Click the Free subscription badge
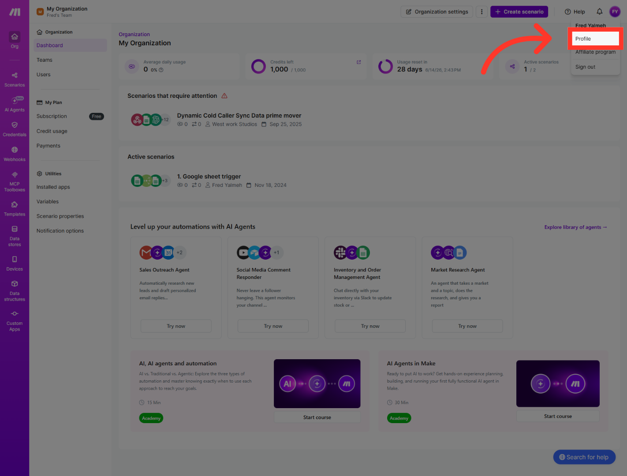The width and height of the screenshot is (627, 476). (97, 116)
